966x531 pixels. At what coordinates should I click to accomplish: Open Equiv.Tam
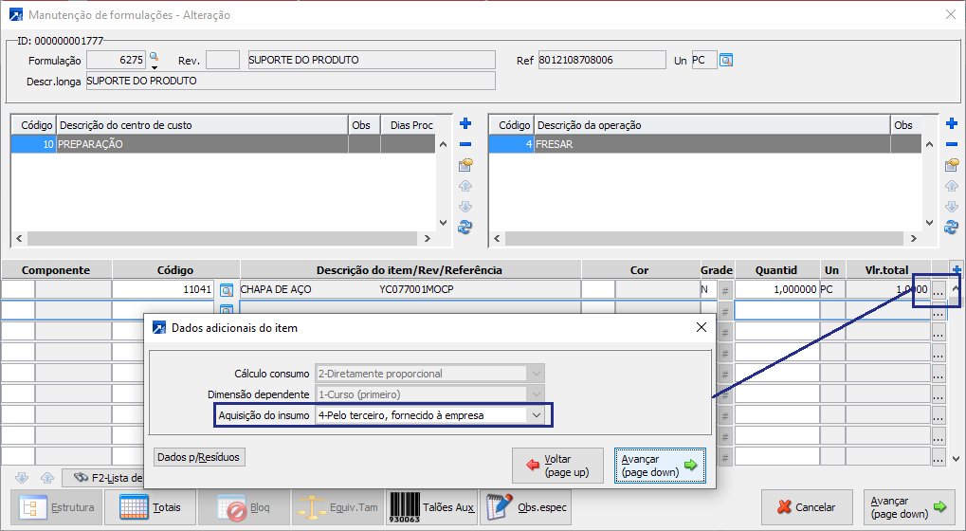[337, 507]
